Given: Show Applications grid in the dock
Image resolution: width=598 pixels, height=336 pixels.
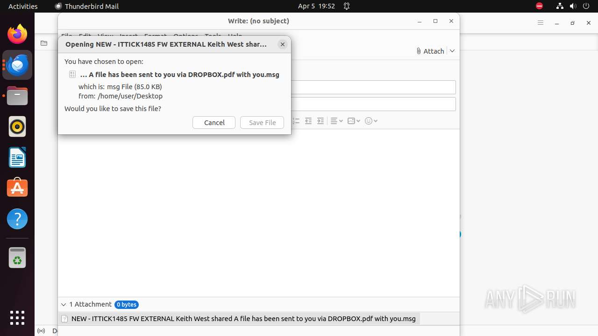Looking at the screenshot, I should coord(17,318).
